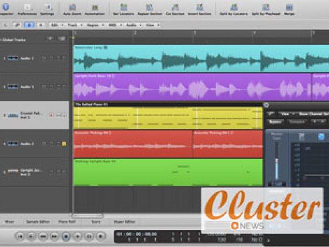Open the Sample Editor tab
This screenshot has width=329, height=247.
[38, 221]
